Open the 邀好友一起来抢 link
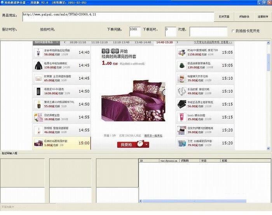The height and width of the screenshot is (215, 272). [x=153, y=136]
